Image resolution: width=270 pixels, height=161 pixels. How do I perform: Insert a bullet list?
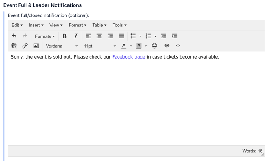tap(133, 36)
